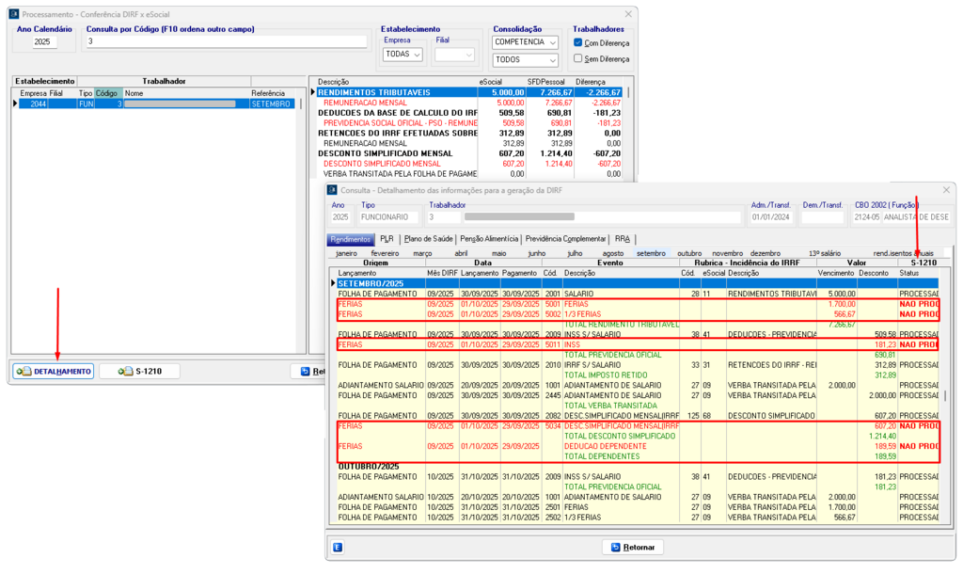Switch to the PLR tab
Viewport: 963px width, 574px height.
click(387, 239)
